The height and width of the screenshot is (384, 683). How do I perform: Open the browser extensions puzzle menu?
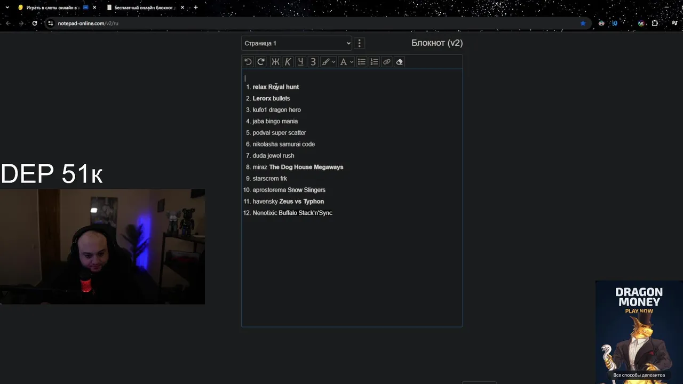(x=655, y=23)
